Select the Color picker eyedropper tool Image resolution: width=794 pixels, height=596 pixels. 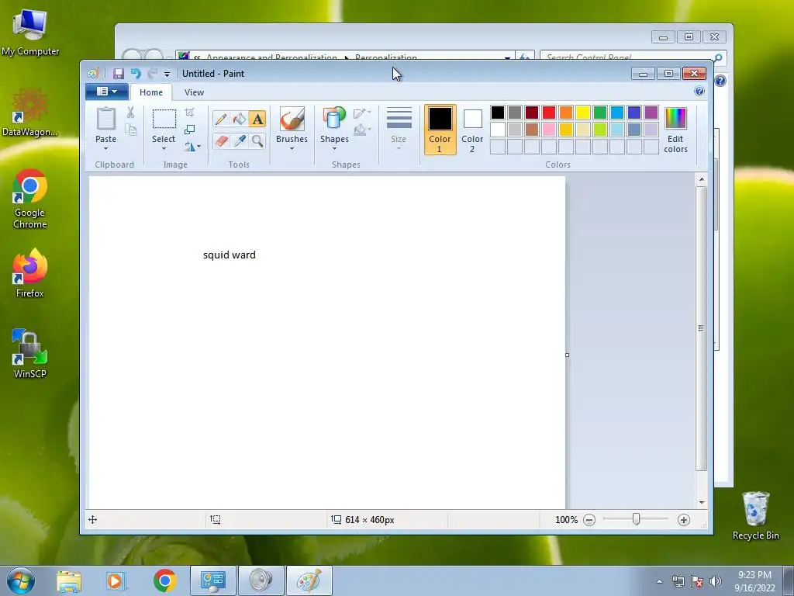[239, 140]
